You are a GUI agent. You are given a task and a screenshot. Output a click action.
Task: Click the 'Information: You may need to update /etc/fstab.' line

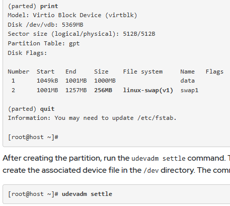(x=92, y=118)
